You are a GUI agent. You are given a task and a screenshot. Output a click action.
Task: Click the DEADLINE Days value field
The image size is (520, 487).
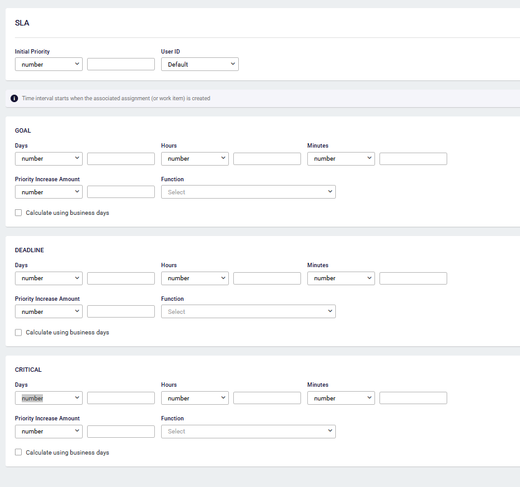point(121,278)
